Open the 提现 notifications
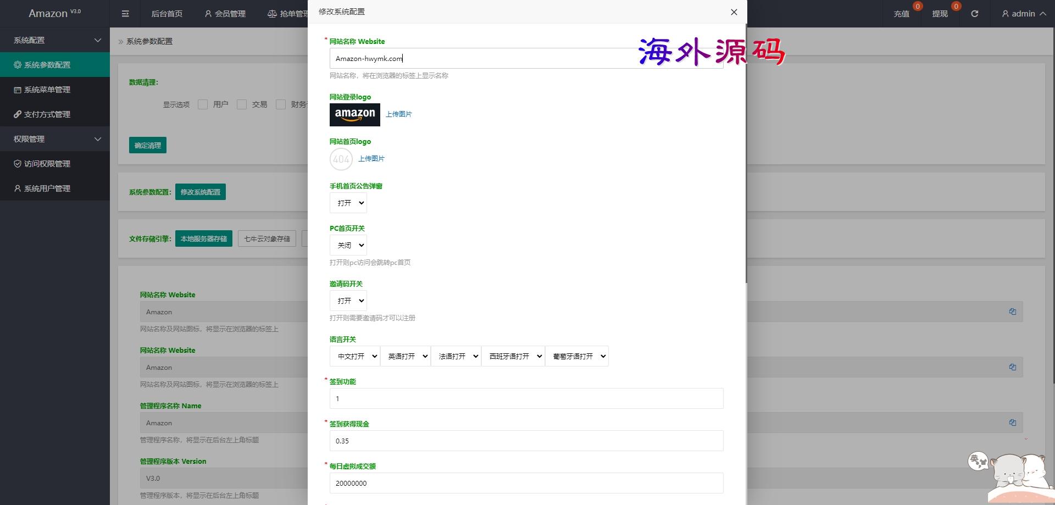 [x=940, y=14]
